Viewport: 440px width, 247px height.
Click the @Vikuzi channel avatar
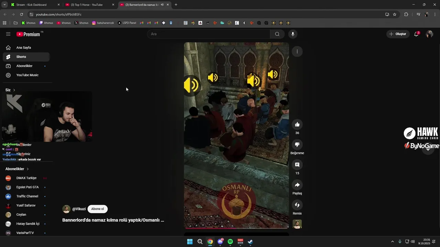click(x=66, y=209)
